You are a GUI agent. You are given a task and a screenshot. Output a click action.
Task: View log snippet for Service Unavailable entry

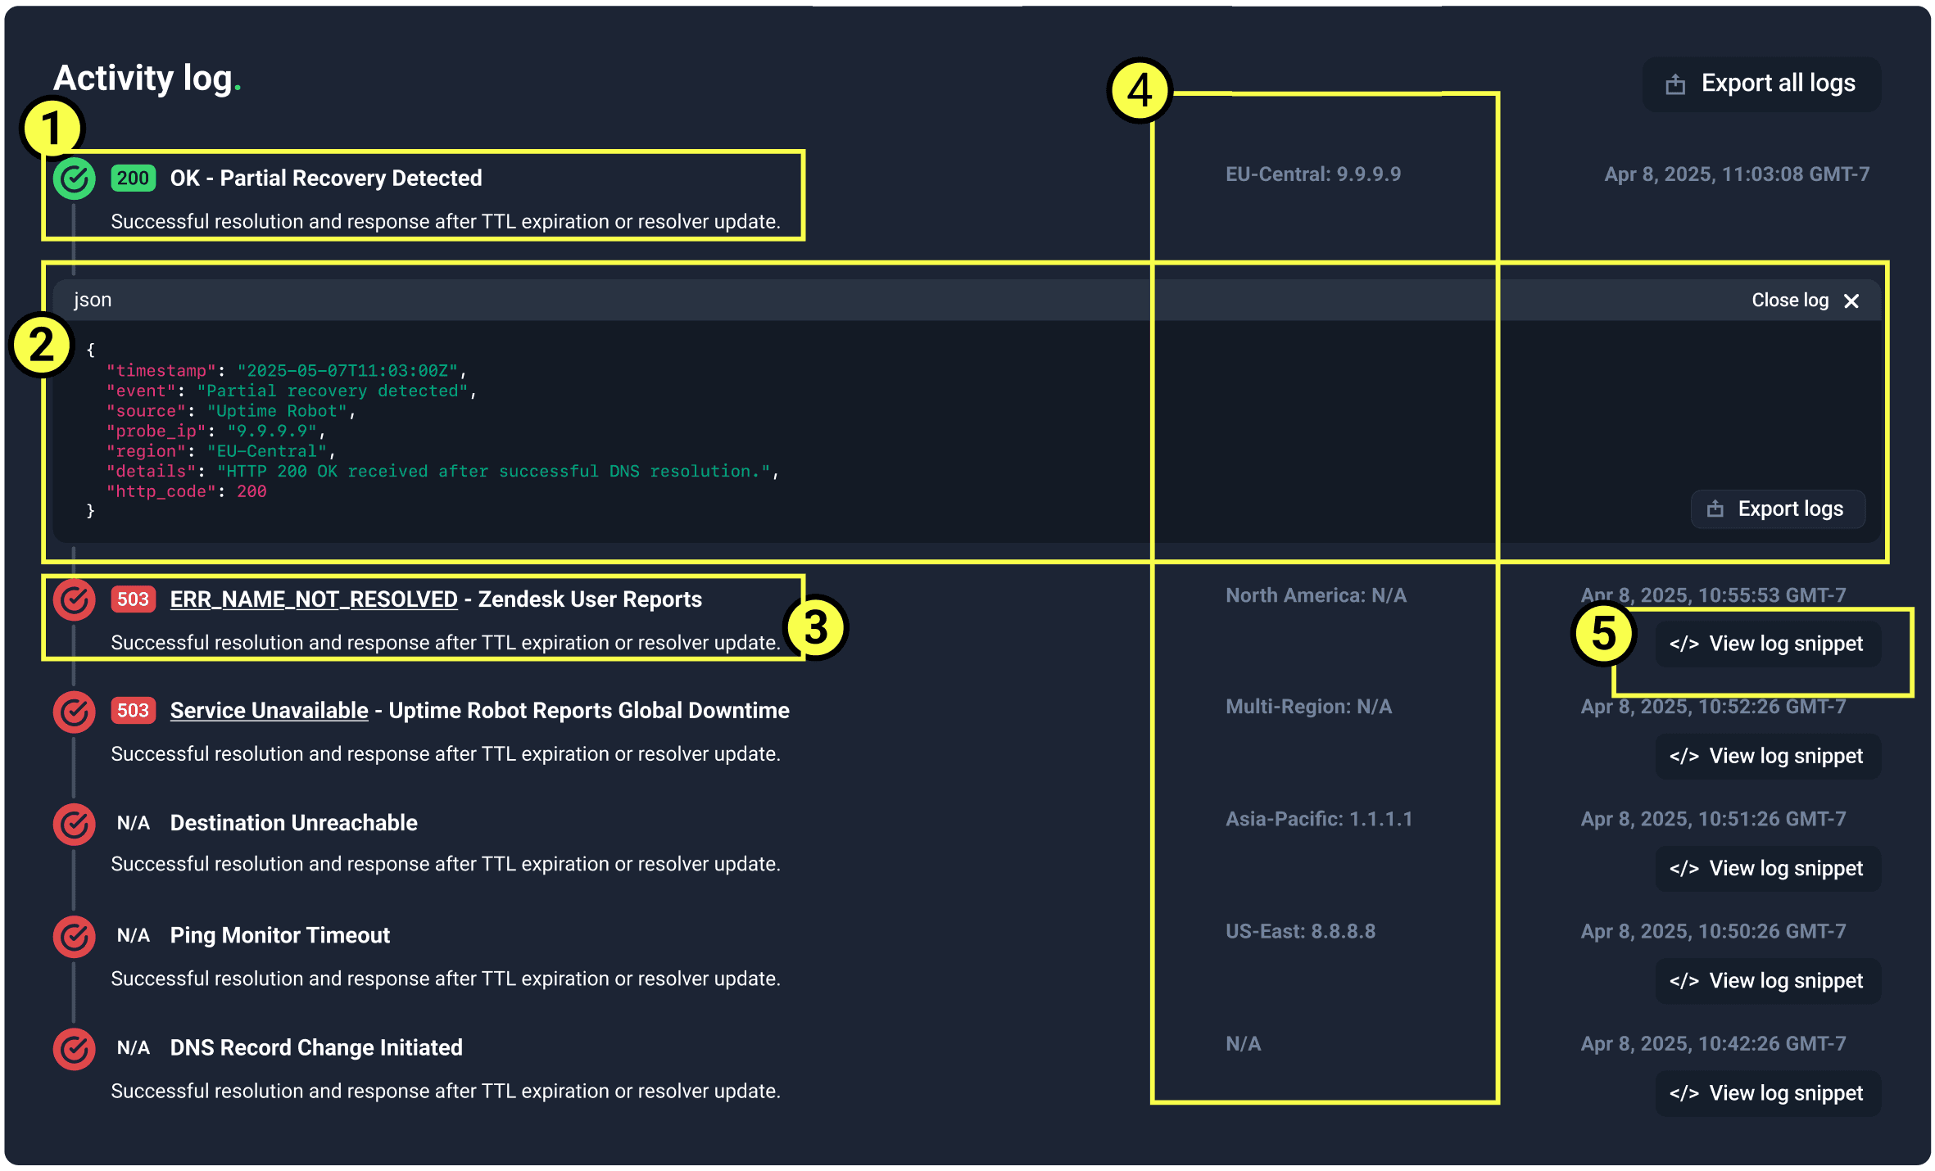pyautogui.click(x=1768, y=757)
